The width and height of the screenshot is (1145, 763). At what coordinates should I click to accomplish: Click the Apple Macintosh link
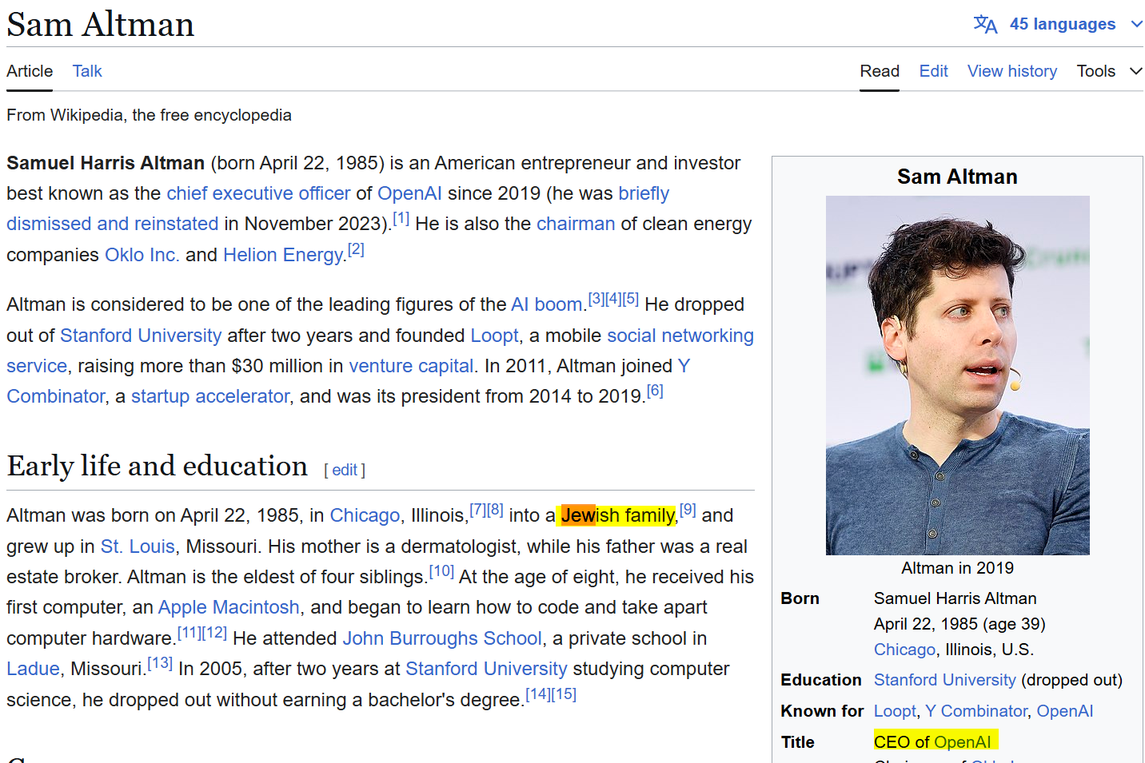point(229,607)
